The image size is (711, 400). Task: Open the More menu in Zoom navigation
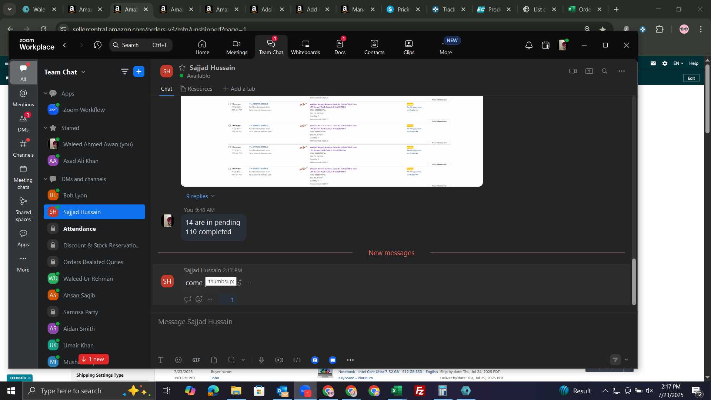[445, 47]
